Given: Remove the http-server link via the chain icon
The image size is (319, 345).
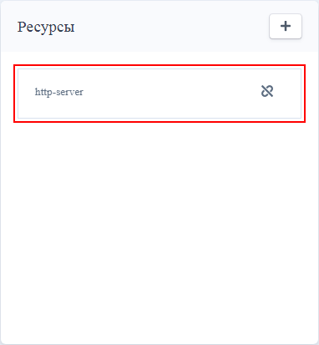Looking at the screenshot, I should click(x=267, y=91).
